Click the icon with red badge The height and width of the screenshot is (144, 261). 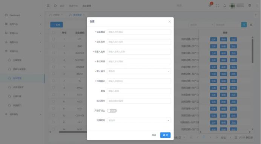click(210, 5)
